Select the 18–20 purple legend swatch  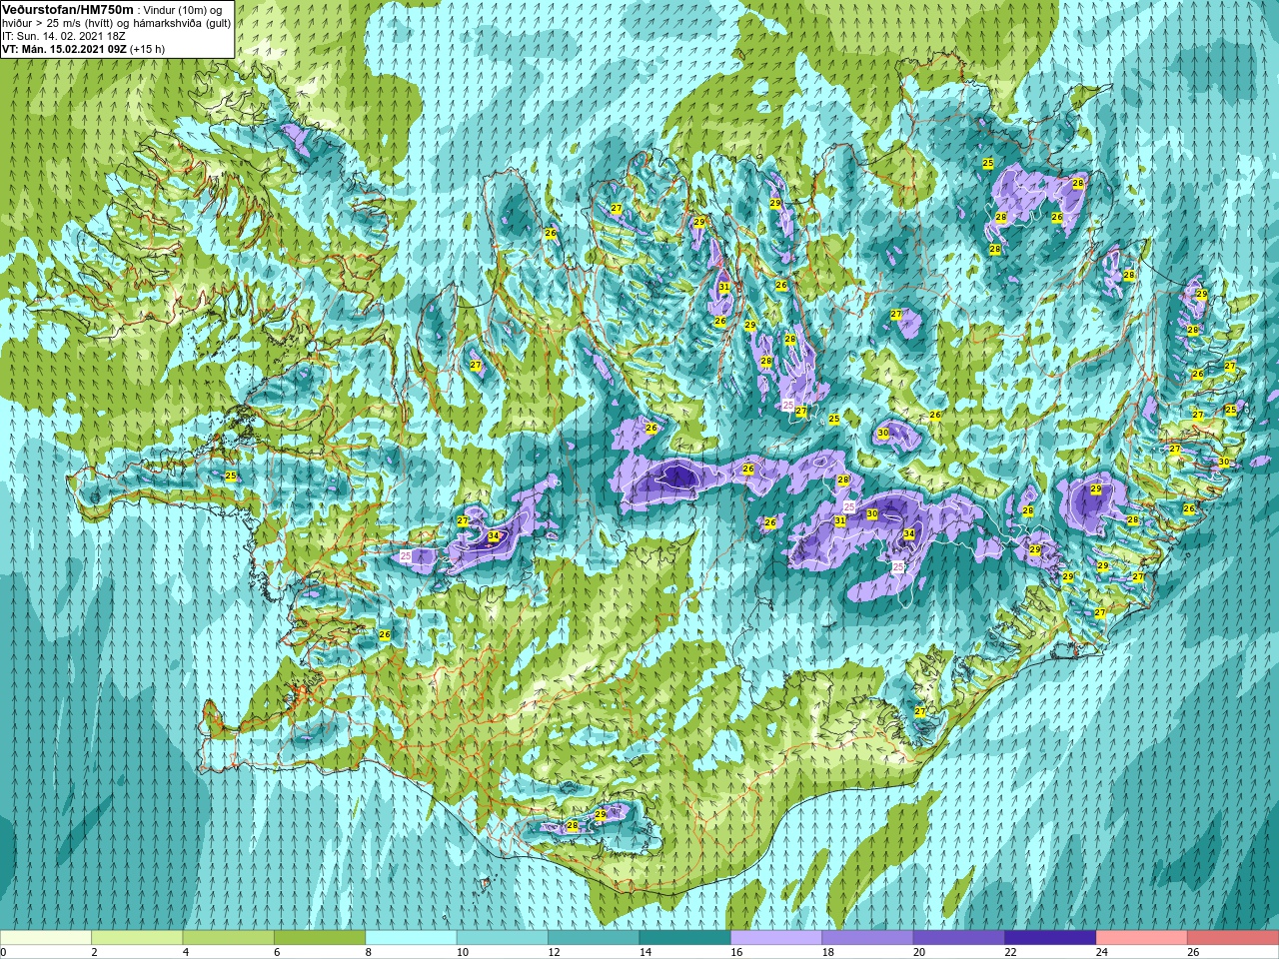pos(867,938)
